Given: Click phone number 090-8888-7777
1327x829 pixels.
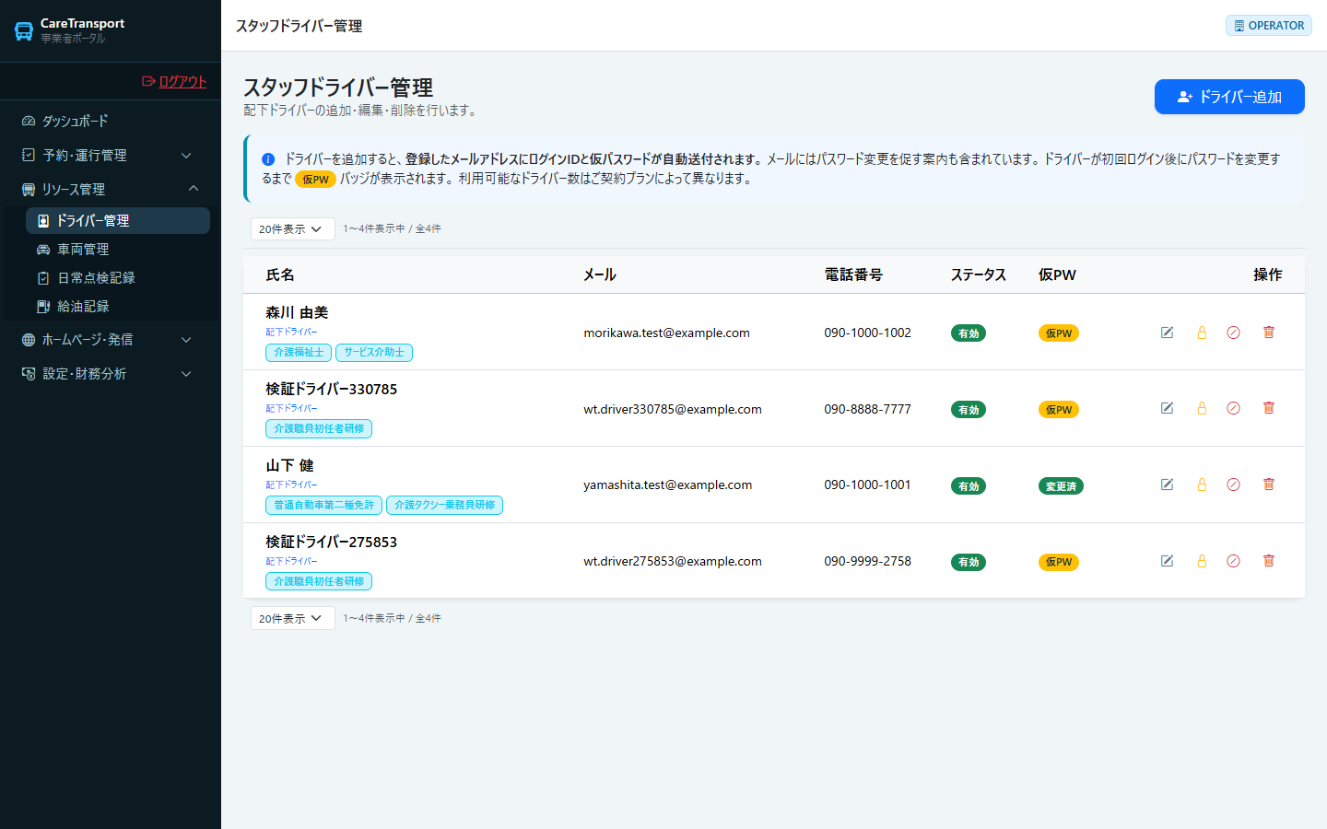Looking at the screenshot, I should [x=867, y=409].
